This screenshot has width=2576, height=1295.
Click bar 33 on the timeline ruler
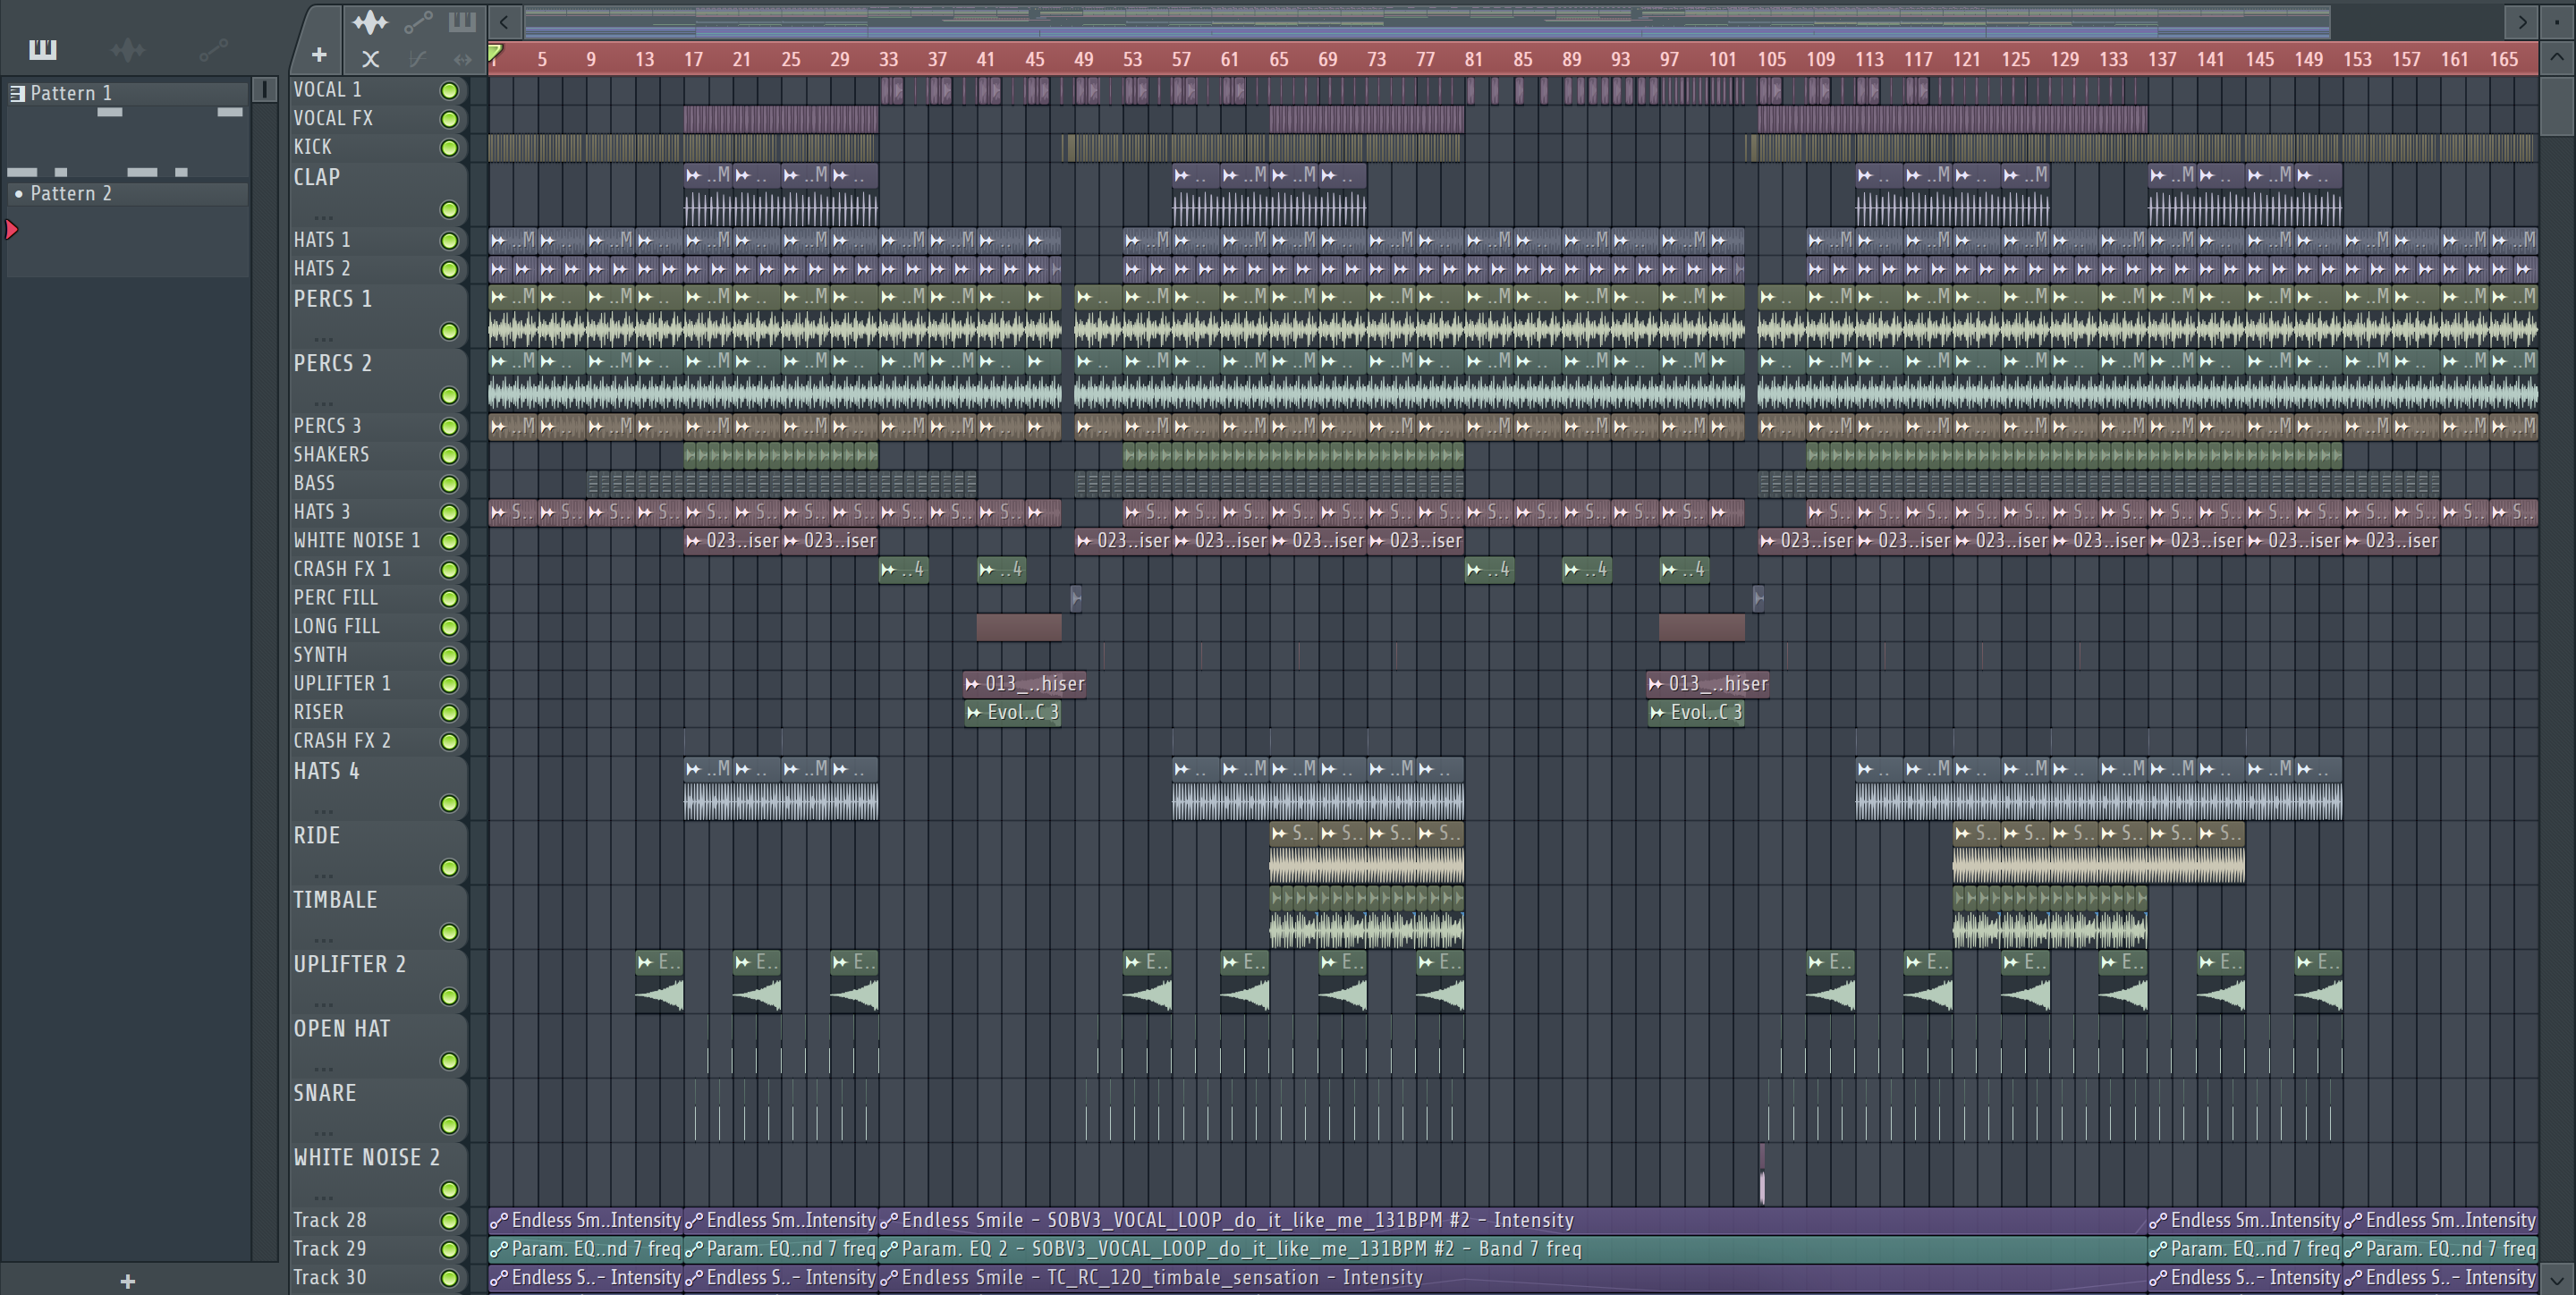(x=888, y=59)
